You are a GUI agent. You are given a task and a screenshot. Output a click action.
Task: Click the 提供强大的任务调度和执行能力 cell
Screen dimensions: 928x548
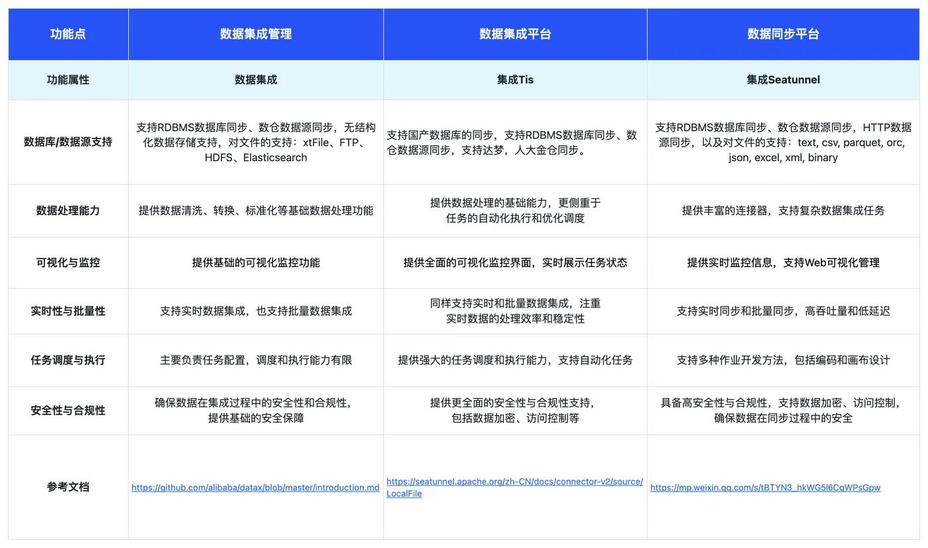(515, 360)
